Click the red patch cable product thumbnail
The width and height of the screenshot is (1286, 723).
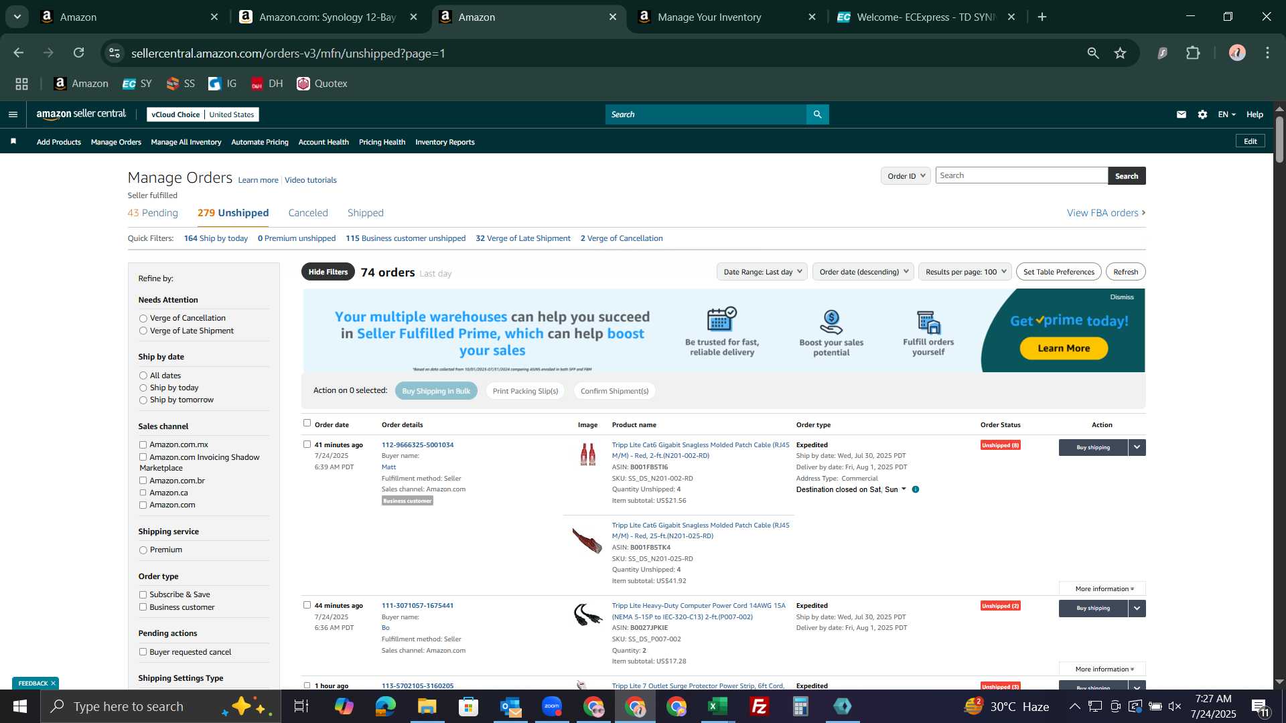[588, 455]
